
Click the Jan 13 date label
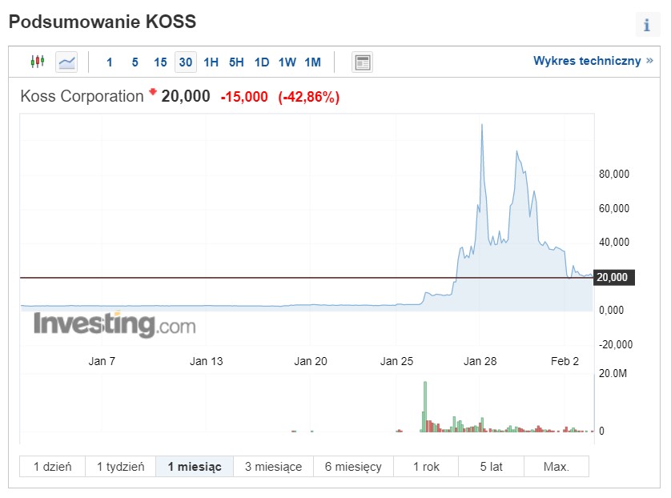coord(207,361)
